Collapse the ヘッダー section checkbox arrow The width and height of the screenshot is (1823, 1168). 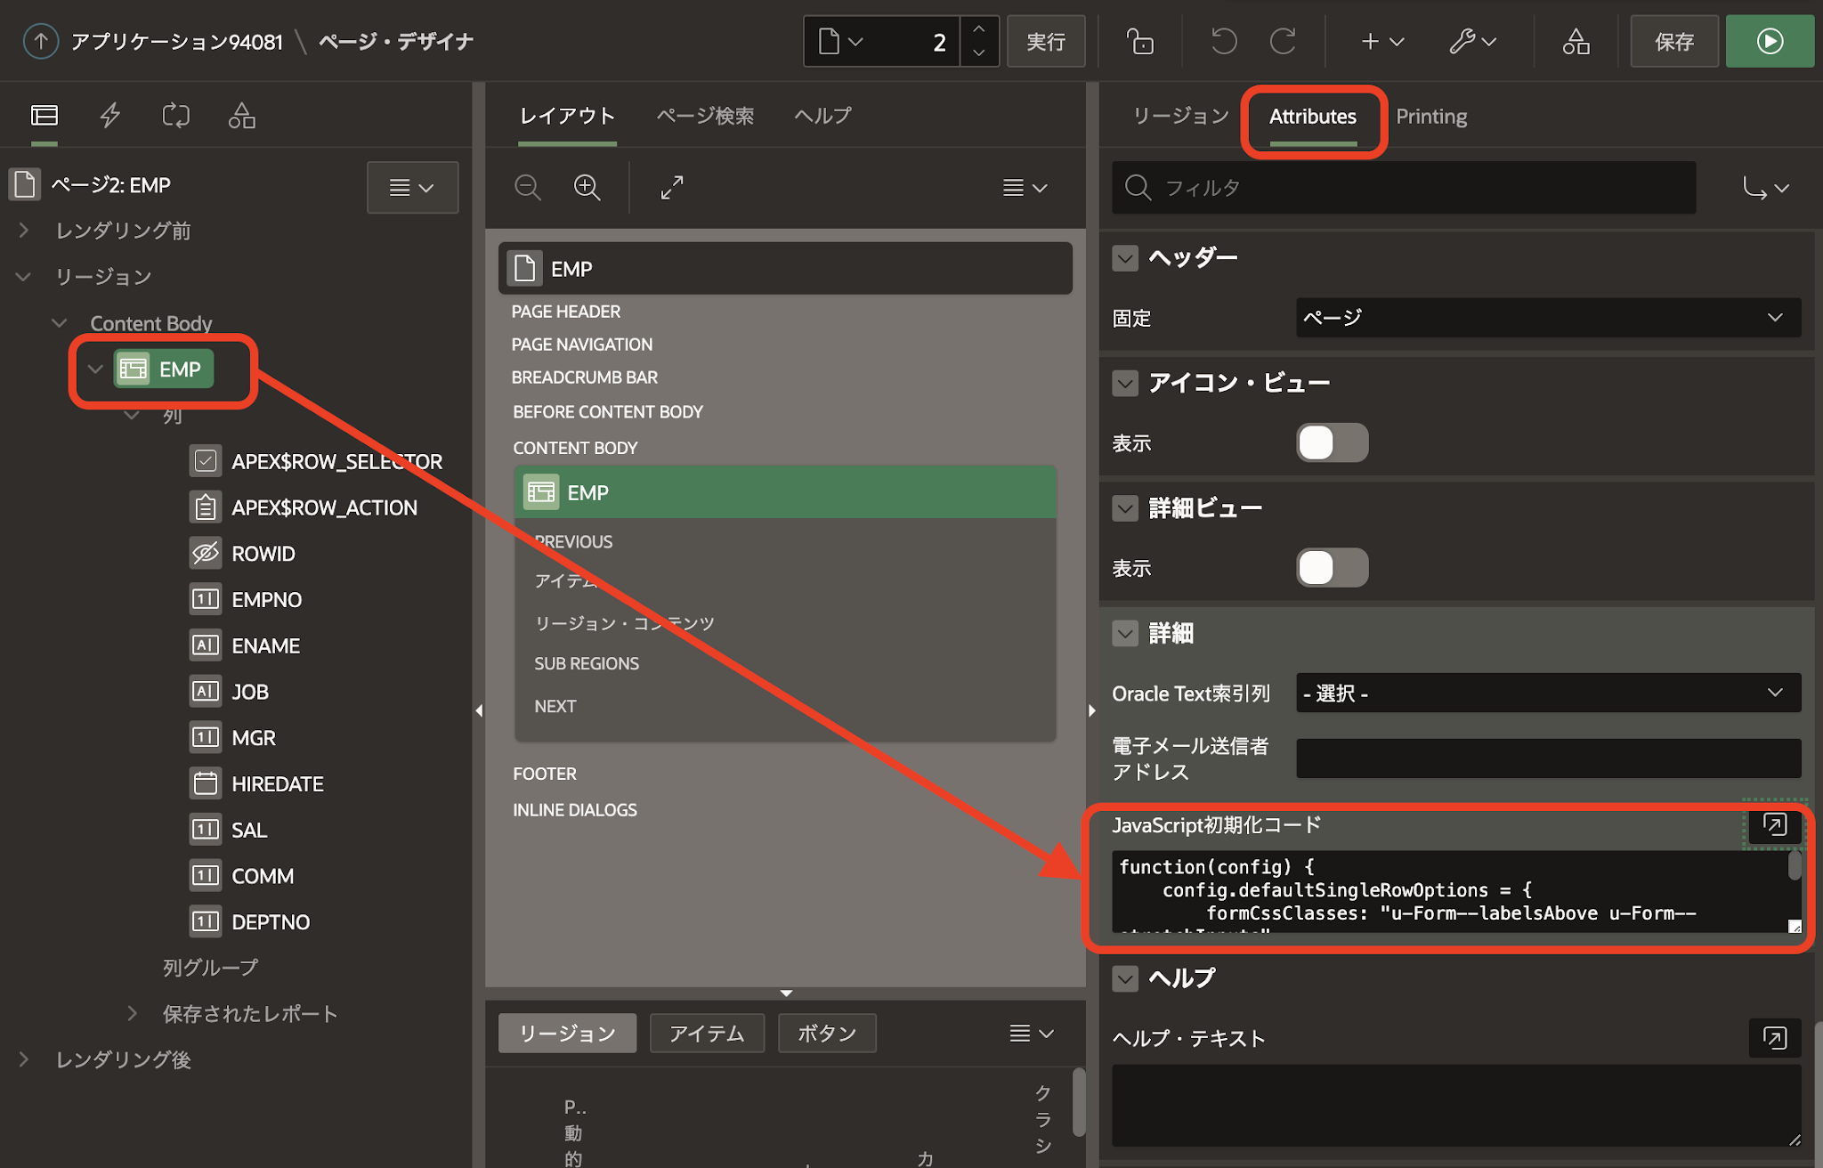tap(1125, 258)
